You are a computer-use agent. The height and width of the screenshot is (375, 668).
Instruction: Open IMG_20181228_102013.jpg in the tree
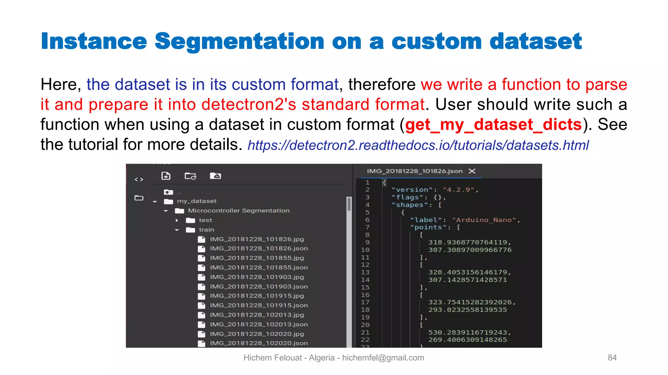click(257, 315)
